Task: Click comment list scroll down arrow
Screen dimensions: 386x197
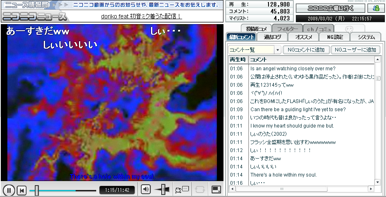Action: 377,182
